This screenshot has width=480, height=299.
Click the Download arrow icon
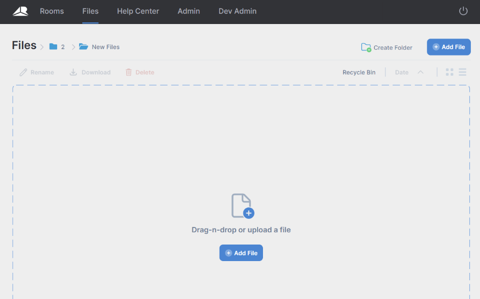click(x=73, y=72)
